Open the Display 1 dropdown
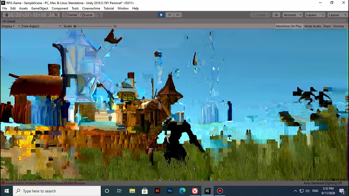The height and width of the screenshot is (196, 349). click(x=11, y=26)
